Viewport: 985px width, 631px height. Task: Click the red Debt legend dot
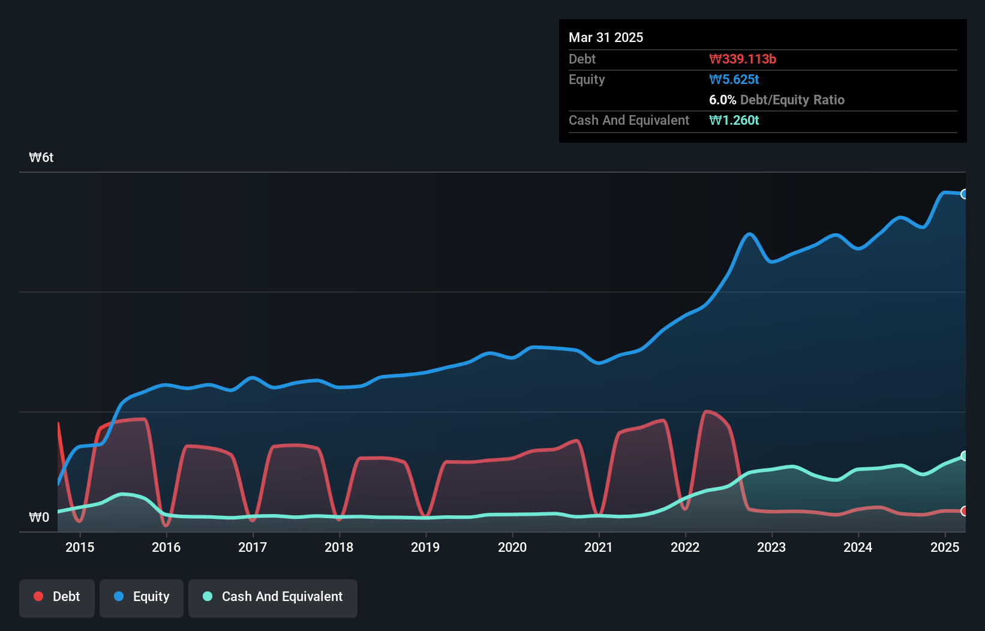point(38,596)
